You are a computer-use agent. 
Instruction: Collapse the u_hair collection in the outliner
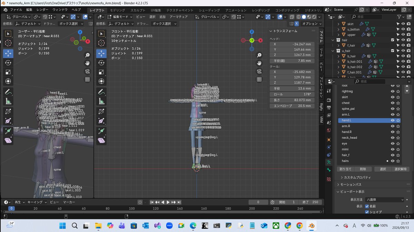tap(333, 51)
